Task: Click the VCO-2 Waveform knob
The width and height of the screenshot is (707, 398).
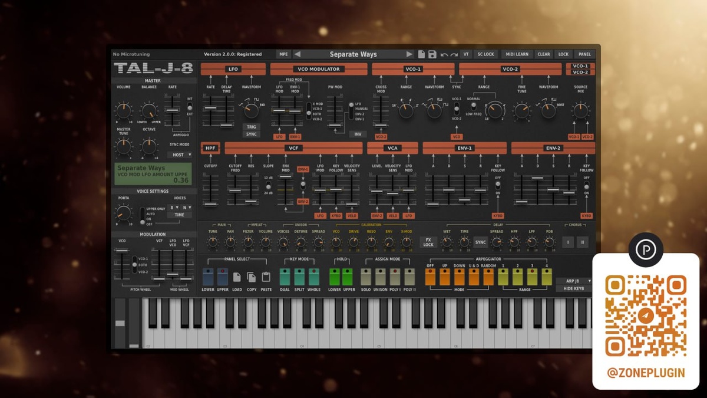Action: pos(549,110)
